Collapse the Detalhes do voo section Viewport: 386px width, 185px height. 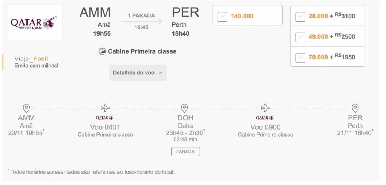click(x=138, y=73)
